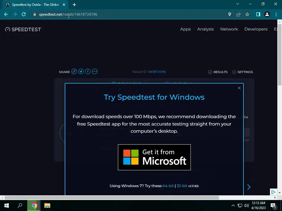The width and height of the screenshot is (282, 211).
Task: Click the scroll down arrow on vertical scrollbar
Action: pyautogui.click(x=280, y=193)
